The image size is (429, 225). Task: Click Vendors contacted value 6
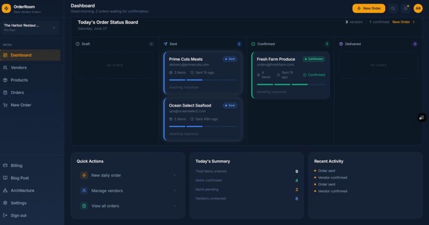coord(296,198)
